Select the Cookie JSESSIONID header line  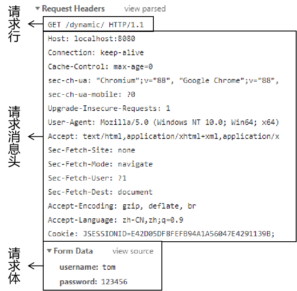pyautogui.click(x=161, y=234)
